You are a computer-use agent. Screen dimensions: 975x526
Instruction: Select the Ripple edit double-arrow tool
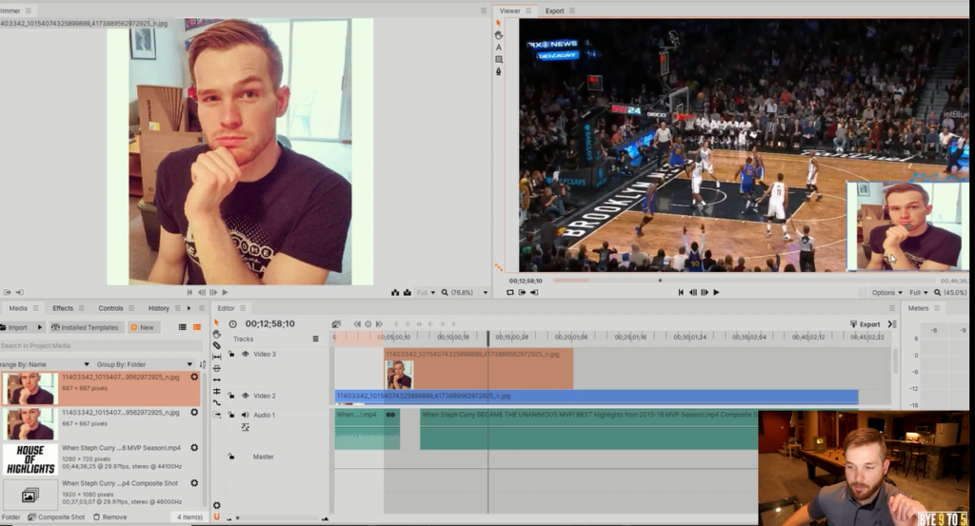[x=216, y=380]
